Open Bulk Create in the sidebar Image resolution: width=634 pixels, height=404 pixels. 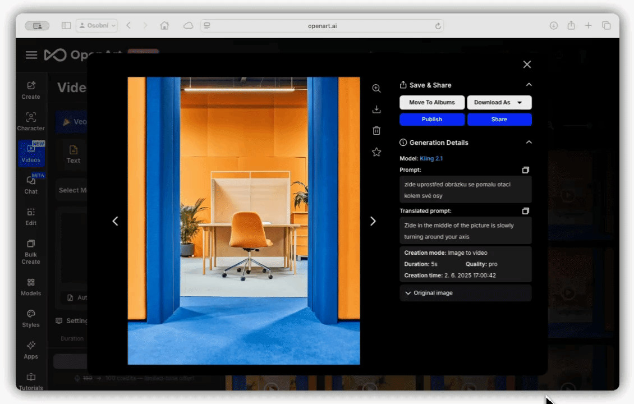pos(31,251)
